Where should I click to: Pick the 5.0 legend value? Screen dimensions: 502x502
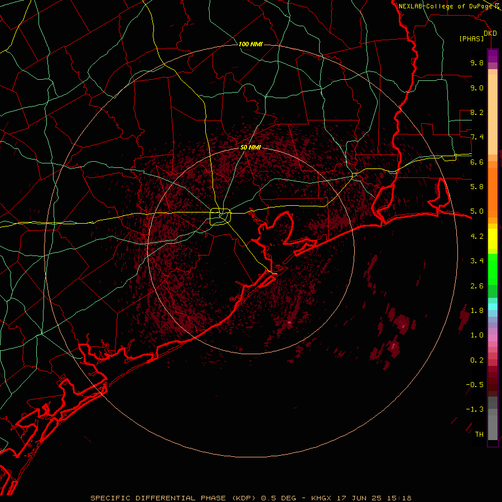(x=477, y=211)
